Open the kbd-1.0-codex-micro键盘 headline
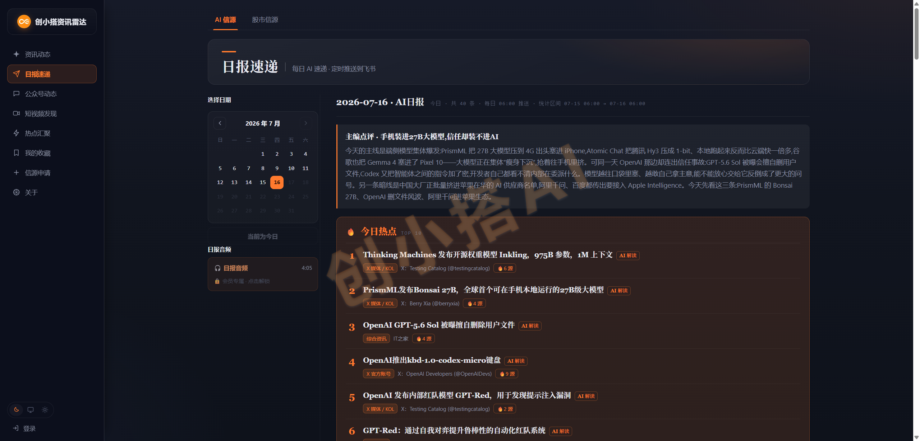 click(x=432, y=360)
